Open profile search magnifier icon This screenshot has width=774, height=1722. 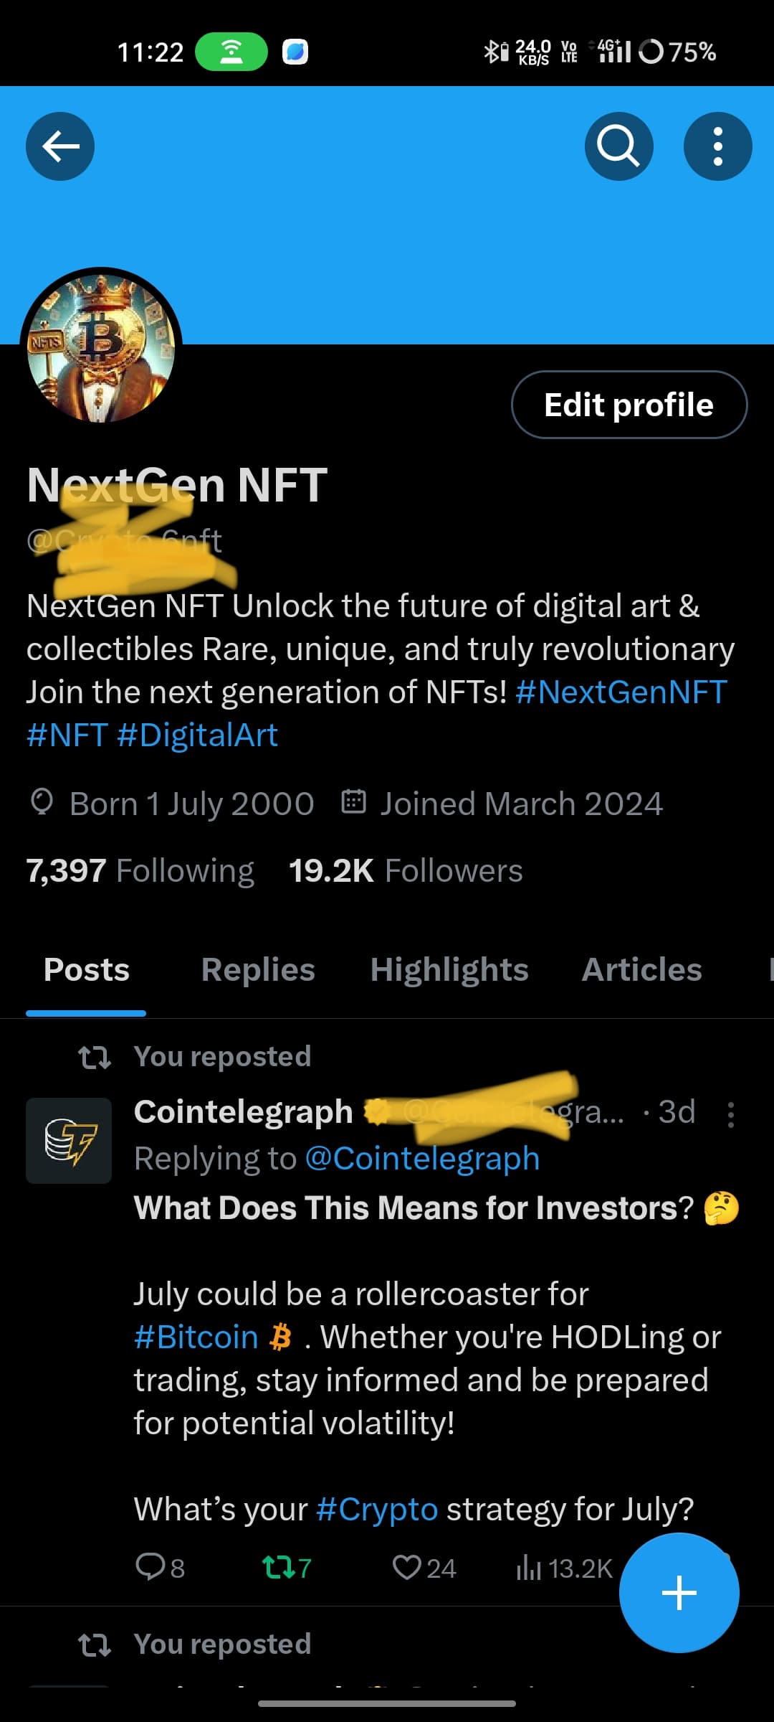[x=618, y=146]
